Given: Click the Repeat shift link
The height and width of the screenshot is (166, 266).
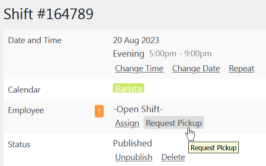Looking at the screenshot, I should (241, 69).
